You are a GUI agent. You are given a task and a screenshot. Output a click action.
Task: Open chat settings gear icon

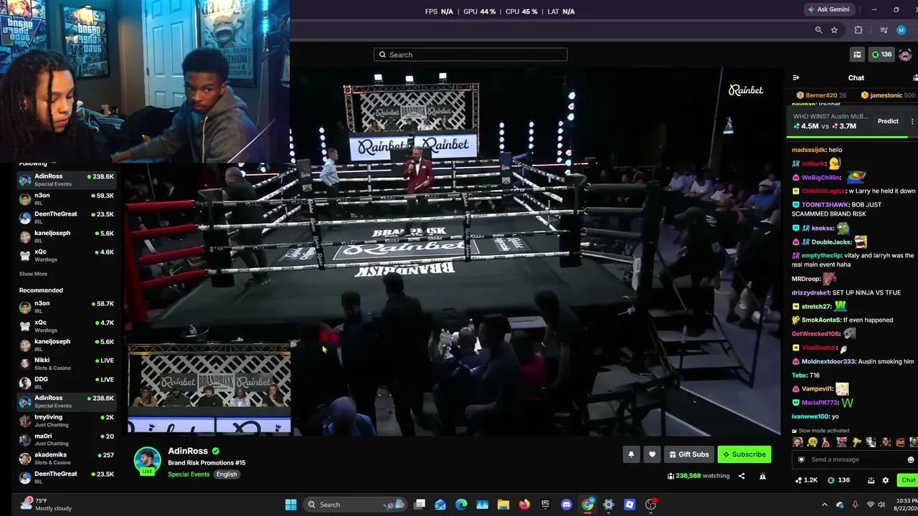886,480
